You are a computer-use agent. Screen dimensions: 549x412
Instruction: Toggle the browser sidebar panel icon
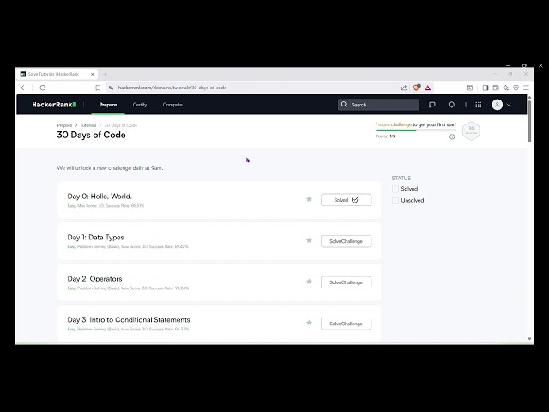pyautogui.click(x=486, y=88)
